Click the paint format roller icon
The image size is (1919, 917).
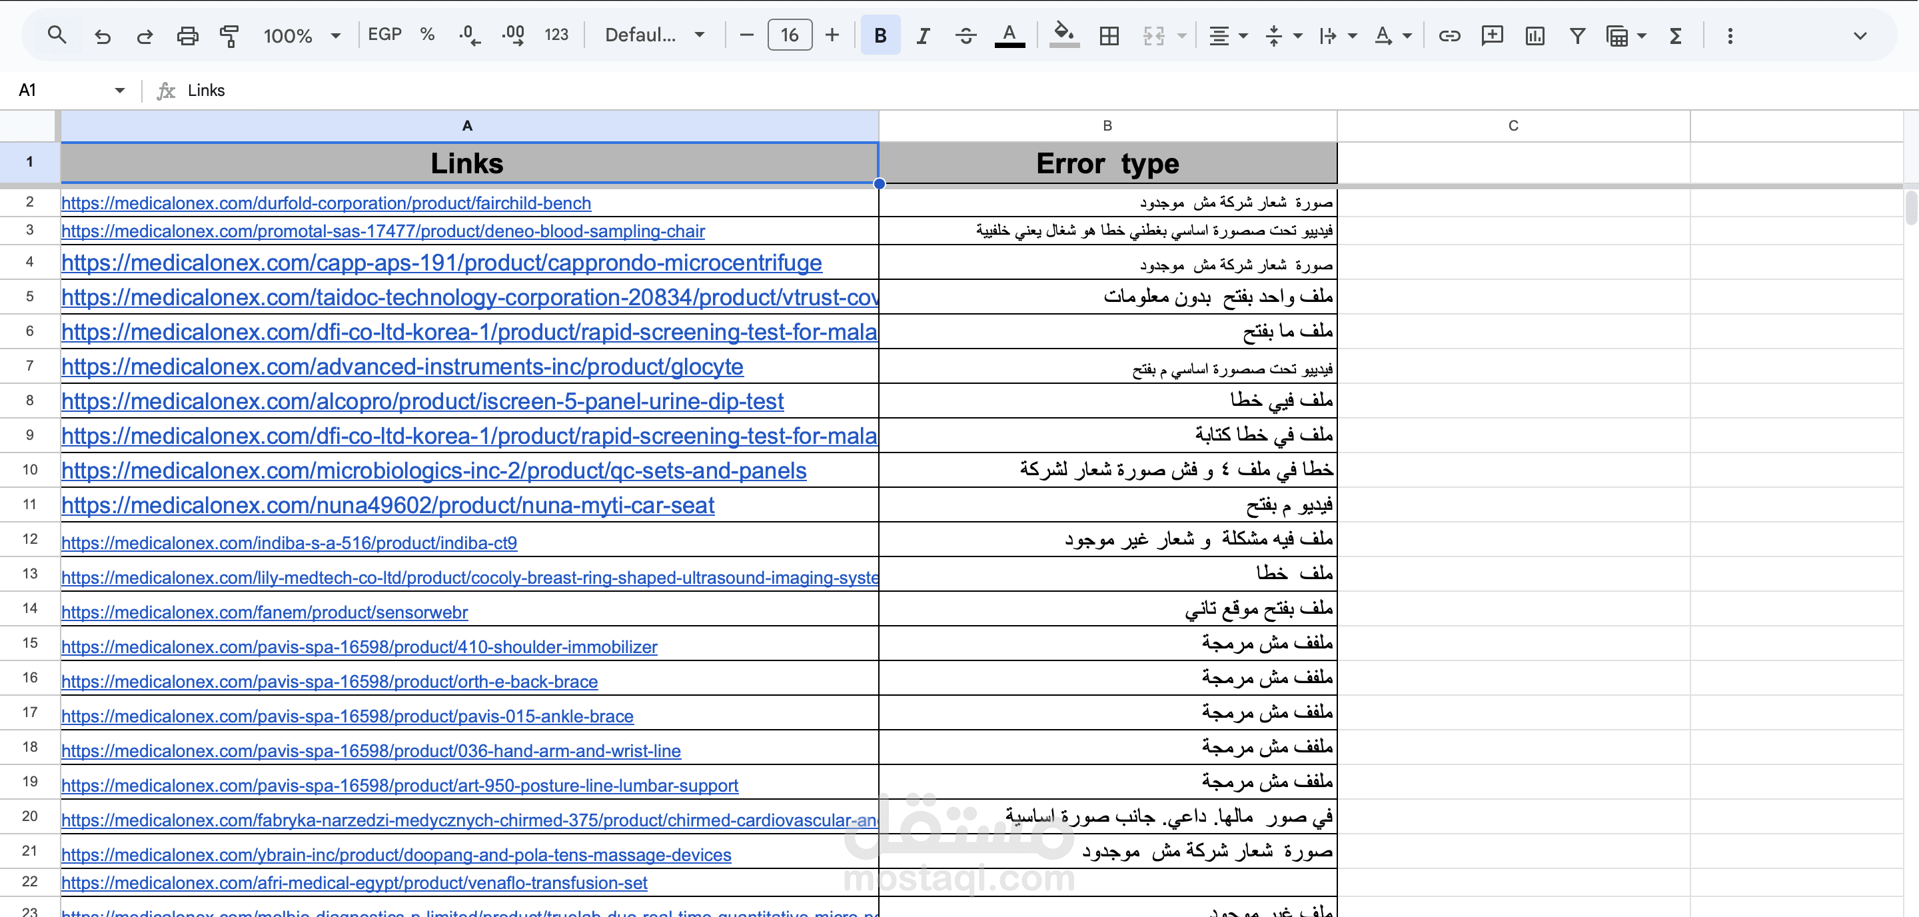coord(229,35)
